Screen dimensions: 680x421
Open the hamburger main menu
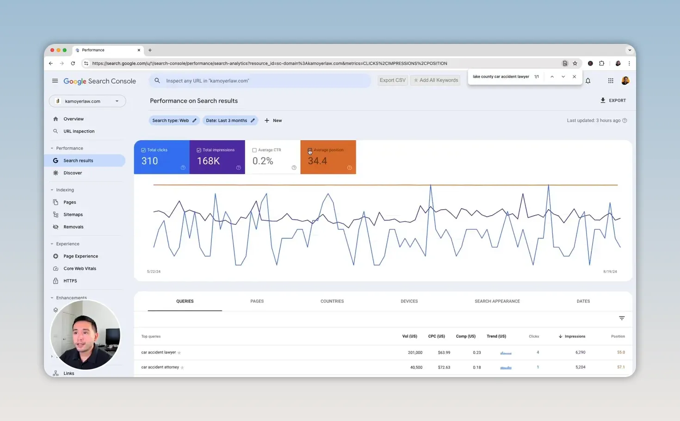tap(55, 81)
